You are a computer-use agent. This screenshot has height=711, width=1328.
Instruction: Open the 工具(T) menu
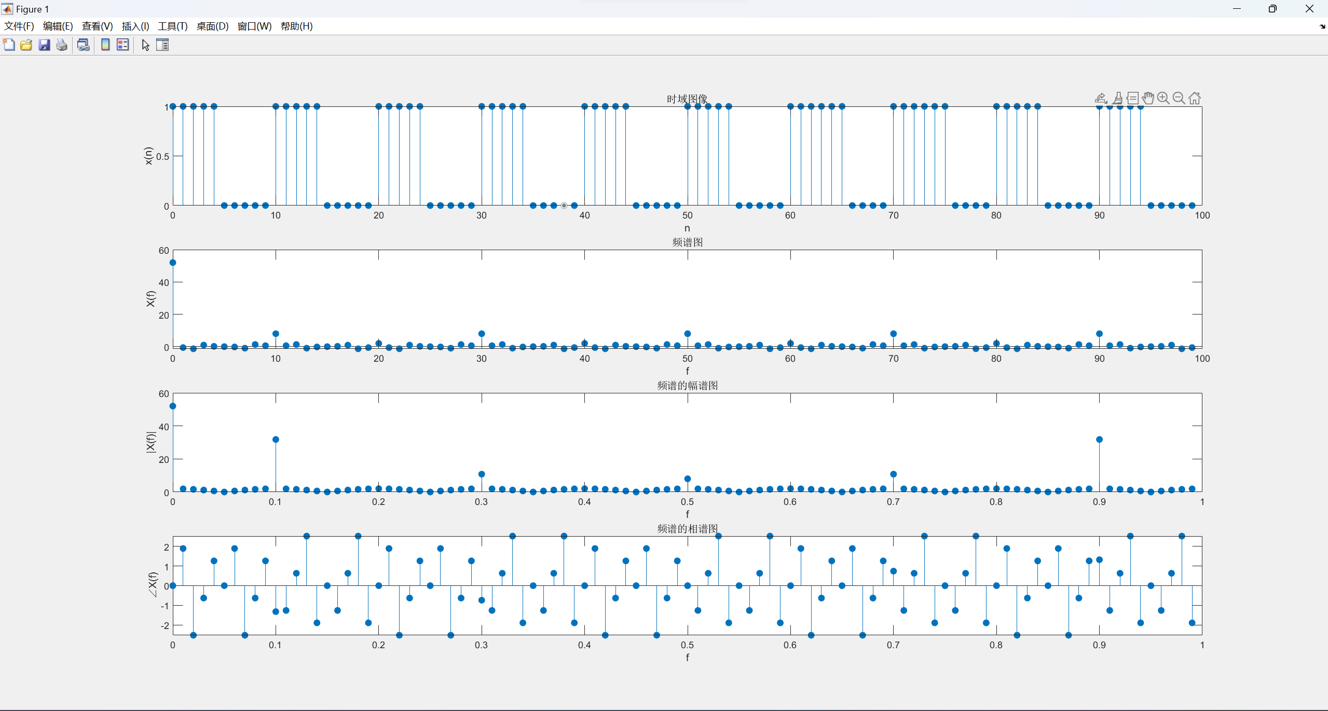pyautogui.click(x=173, y=26)
